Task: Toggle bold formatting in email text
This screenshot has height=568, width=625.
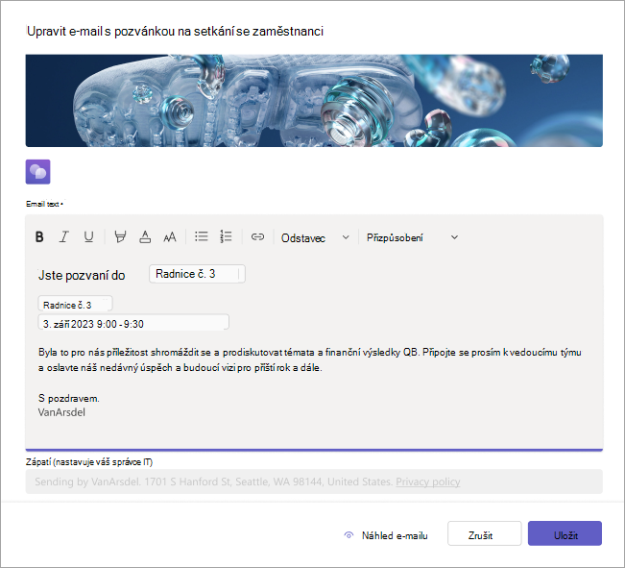Action: [x=39, y=236]
